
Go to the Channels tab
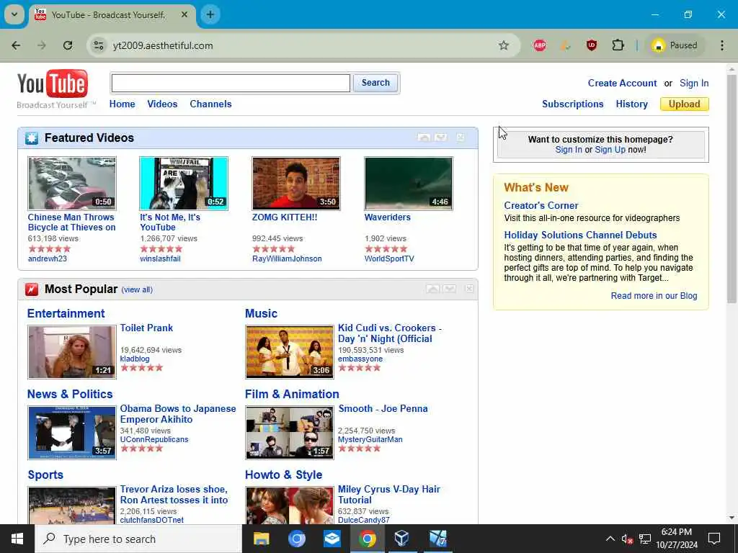point(211,104)
